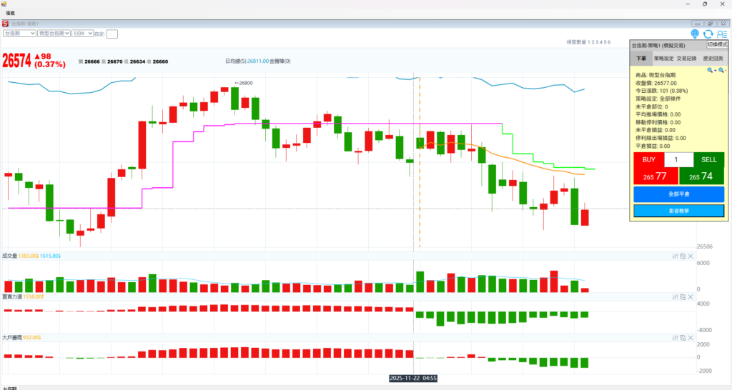The width and height of the screenshot is (732, 390).
Task: Switch to the 策略設定 tab
Action: (x=664, y=59)
